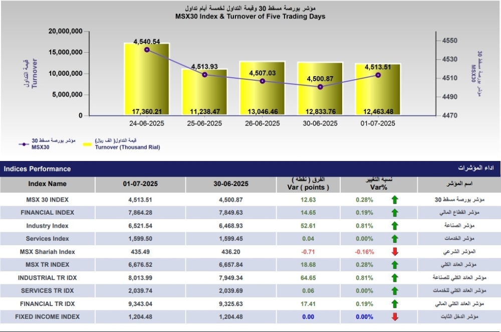Image resolution: width=501 pixels, height=332 pixels.
Task: Click the 01-07-2025 table column header
Action: pos(140,184)
